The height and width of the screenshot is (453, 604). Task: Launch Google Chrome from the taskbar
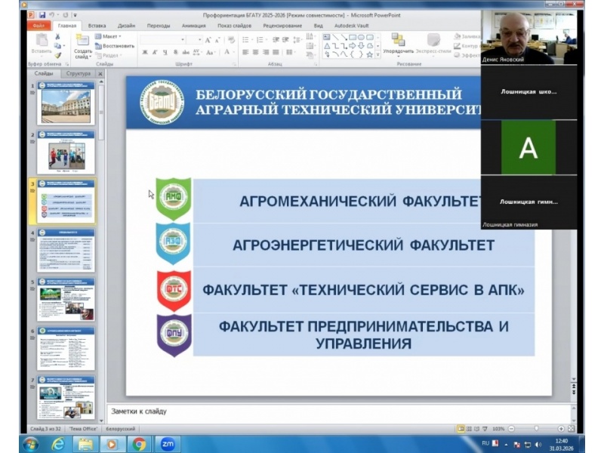139,443
